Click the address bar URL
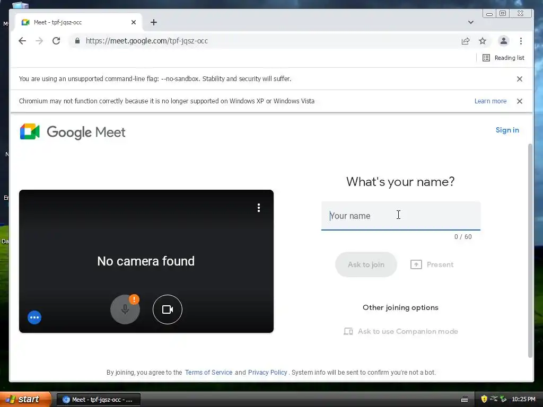543x407 pixels. [146, 41]
